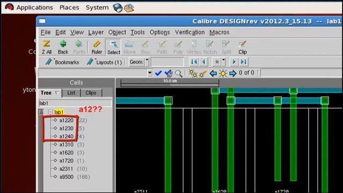343x193 pixels.
Task: Open the Options menu
Action: click(x=160, y=32)
